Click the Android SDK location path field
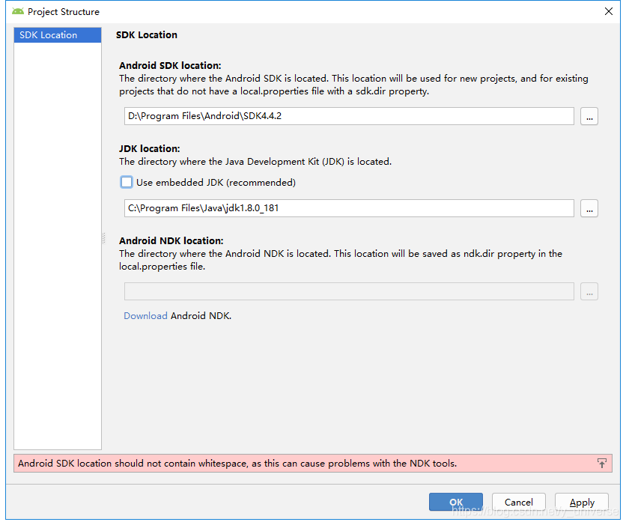The image size is (626, 525). point(349,116)
